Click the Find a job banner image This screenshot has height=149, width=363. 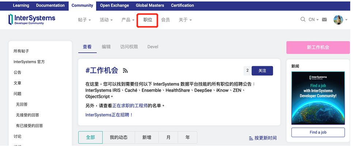(x=318, y=98)
